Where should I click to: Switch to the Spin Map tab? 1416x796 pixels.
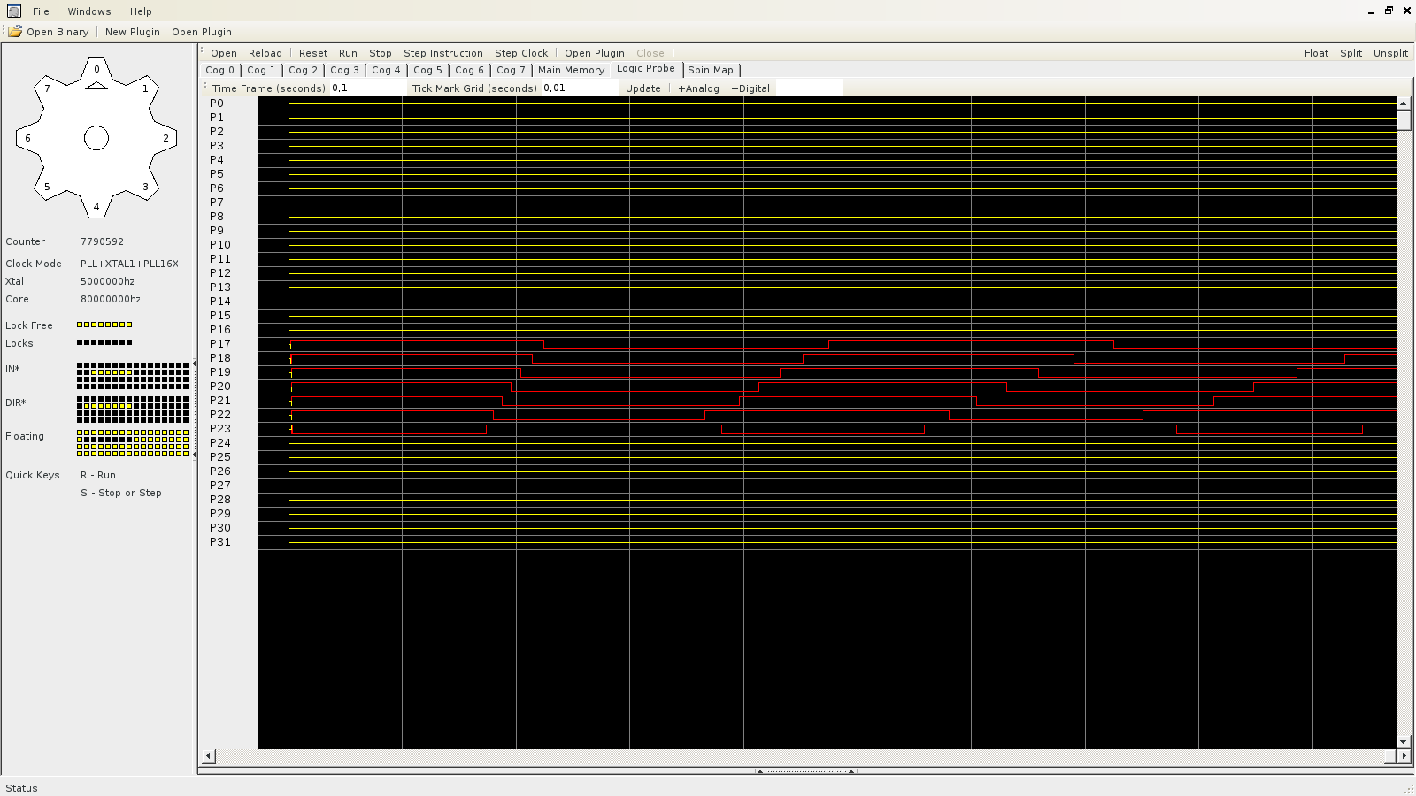point(711,70)
